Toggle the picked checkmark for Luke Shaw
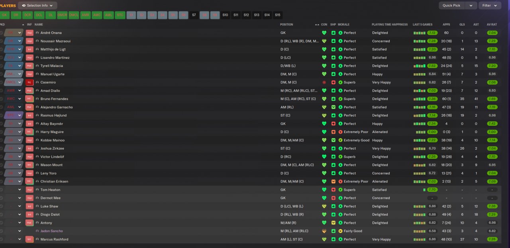 pyautogui.click(x=1, y=206)
